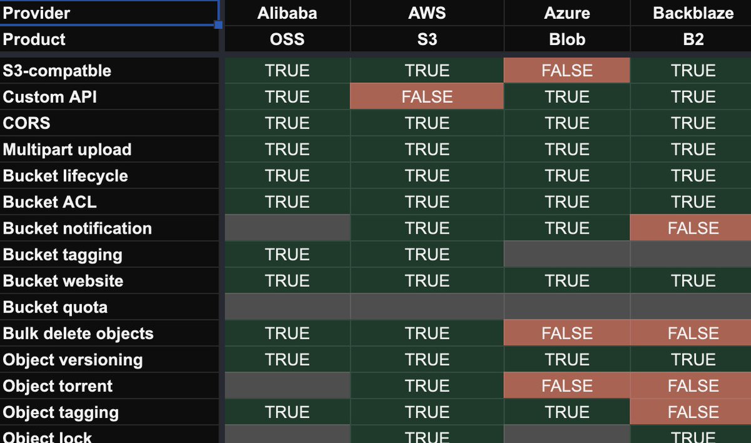Select Alibaba's empty Object torrent cell
The width and height of the screenshot is (751, 443).
(x=287, y=386)
